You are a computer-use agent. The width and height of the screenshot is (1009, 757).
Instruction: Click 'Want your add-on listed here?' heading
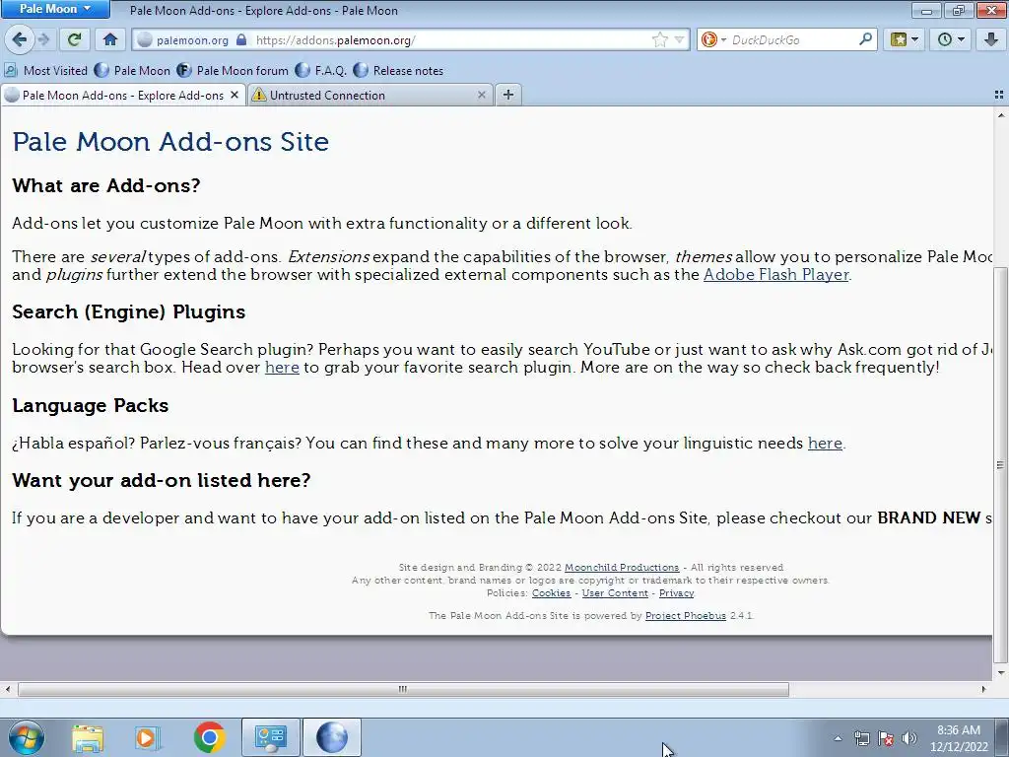pyautogui.click(x=162, y=481)
